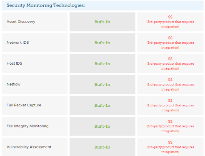
Task: Click Built-In next to Host IDS
Action: click(x=102, y=63)
